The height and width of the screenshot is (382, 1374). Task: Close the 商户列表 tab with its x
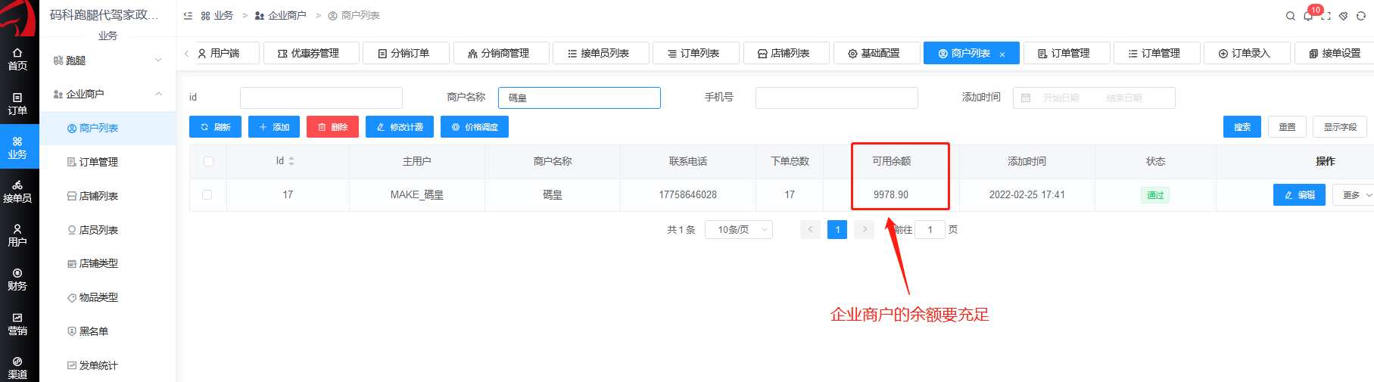point(1002,54)
